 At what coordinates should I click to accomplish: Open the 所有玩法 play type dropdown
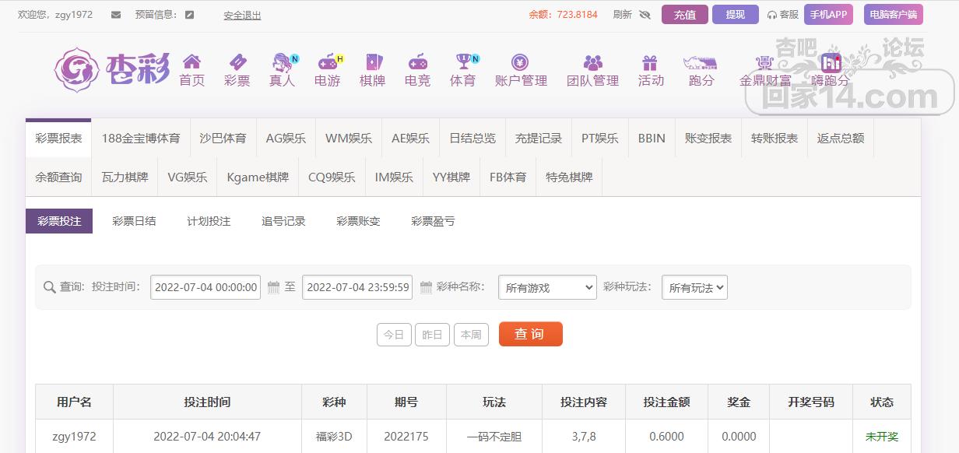(x=694, y=287)
